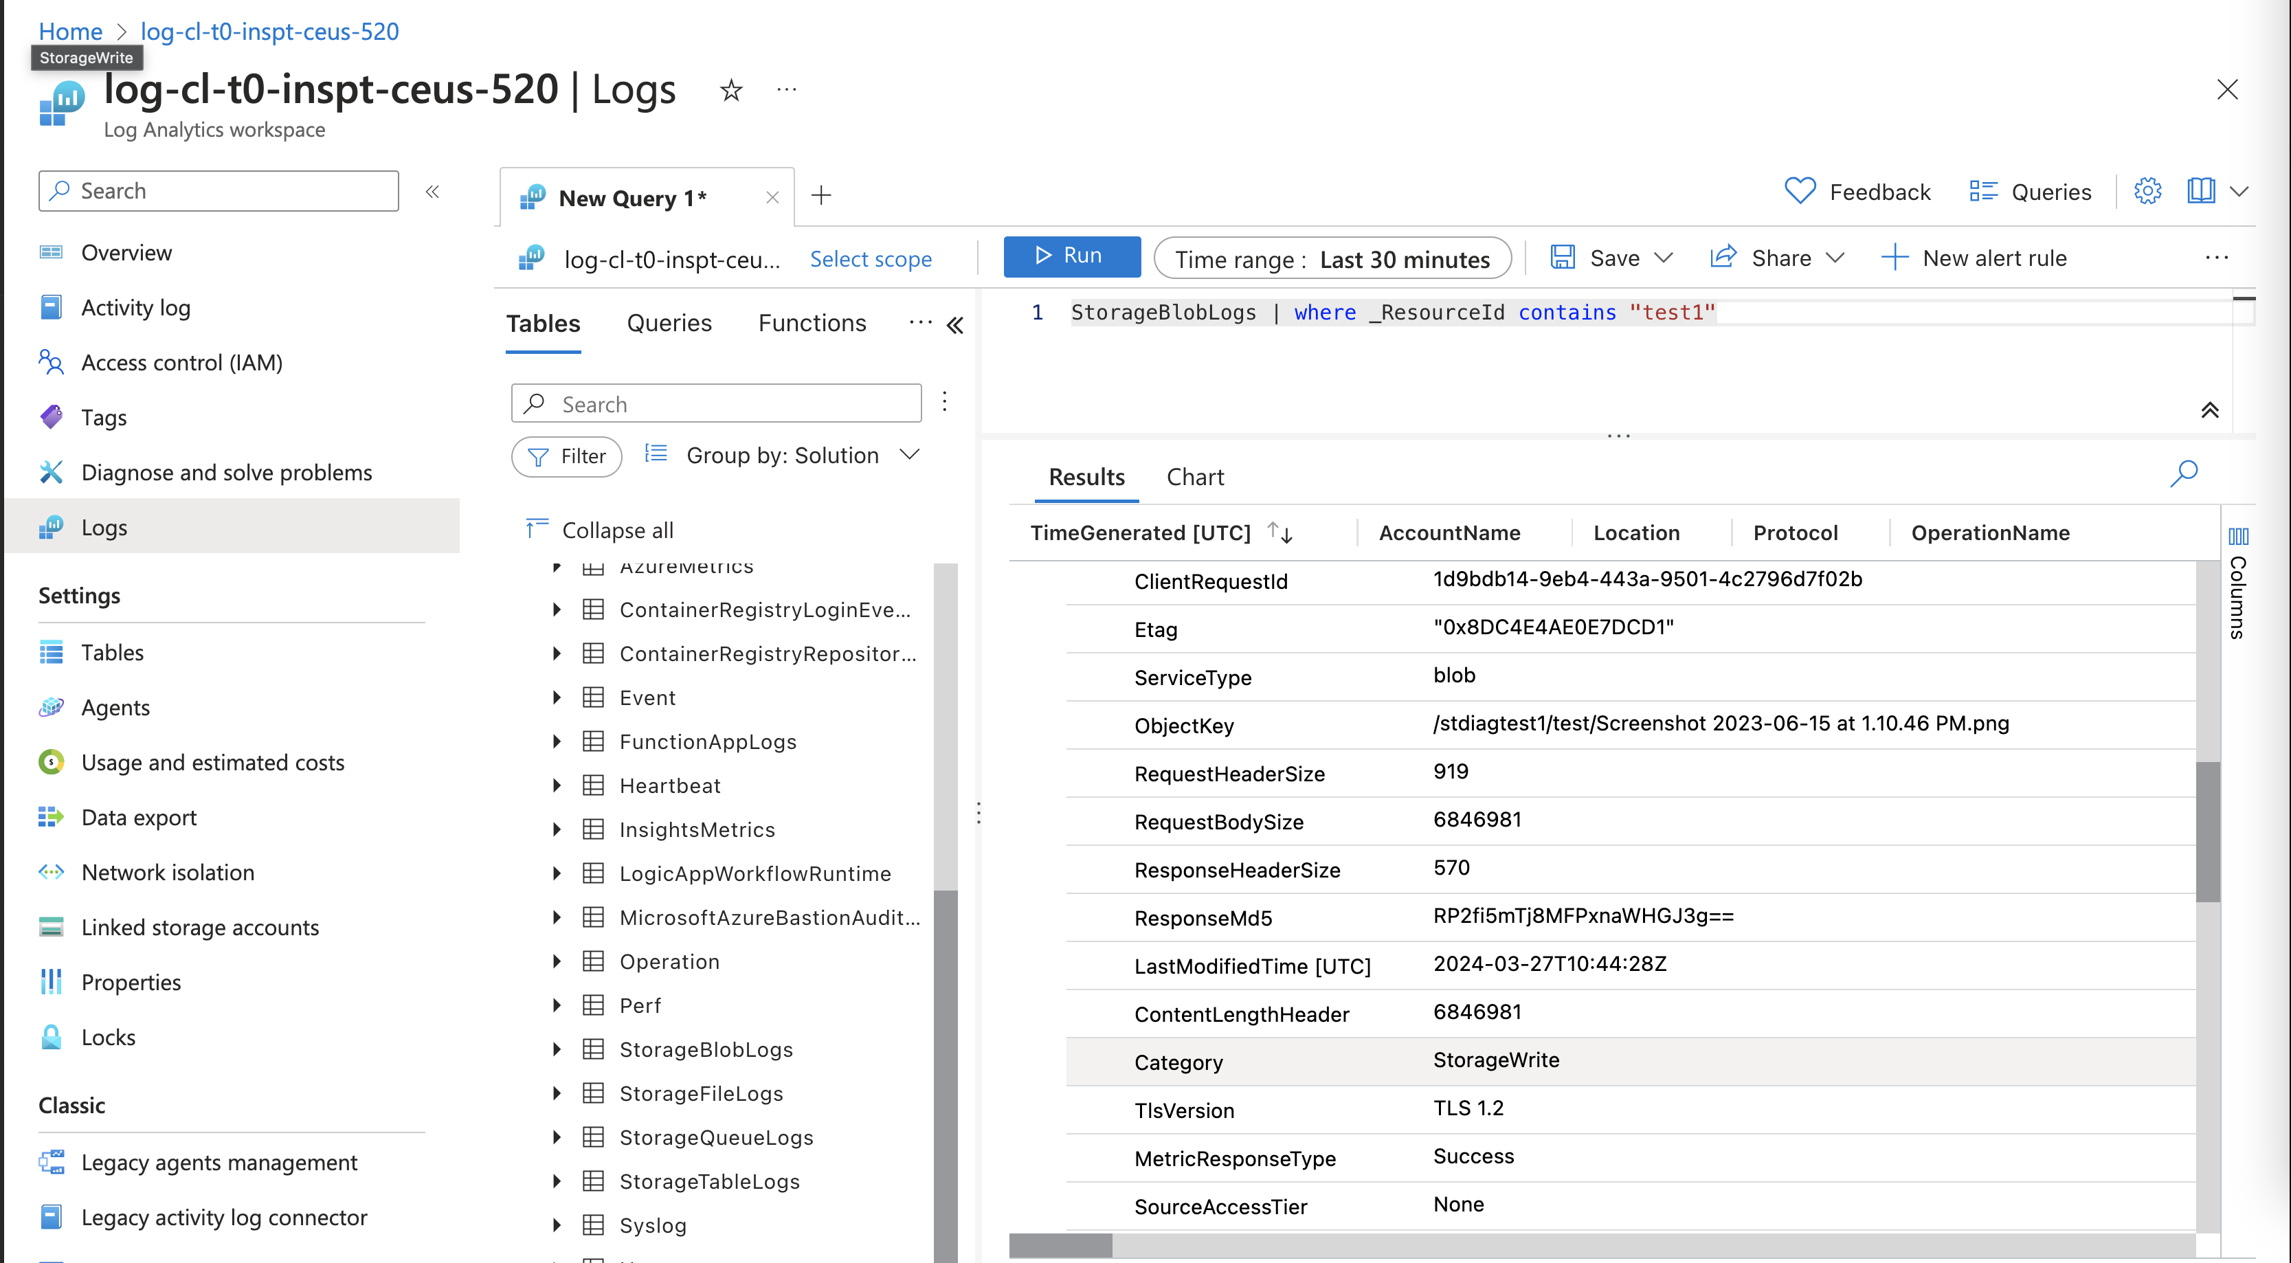Expand the StorageBlobLogs table
The image size is (2291, 1263).
pyautogui.click(x=557, y=1049)
